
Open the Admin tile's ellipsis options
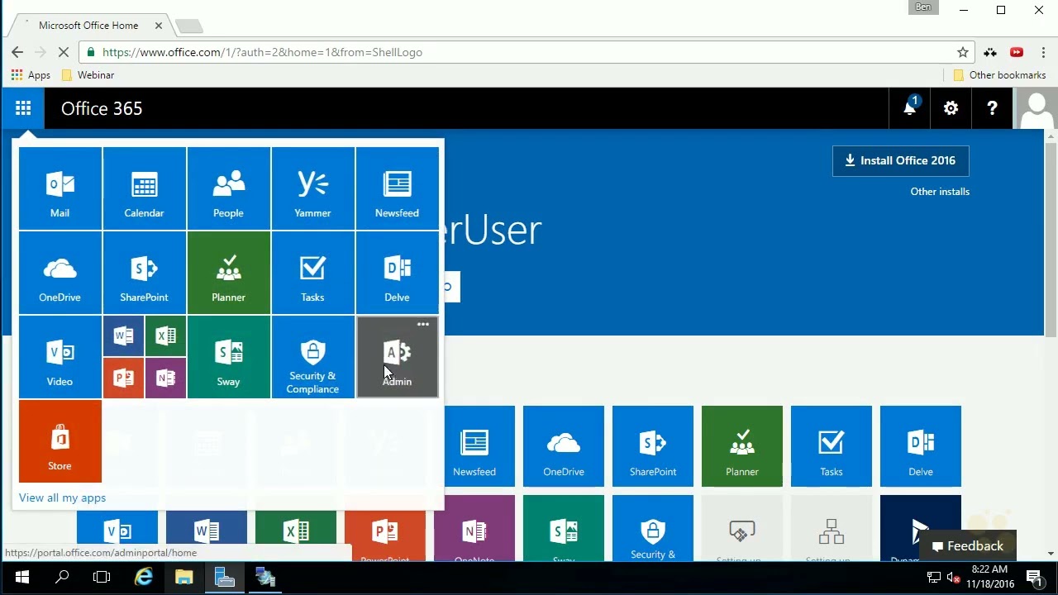click(x=423, y=324)
